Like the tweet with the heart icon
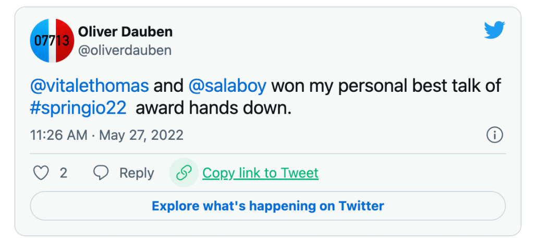The image size is (534, 251). (x=41, y=173)
